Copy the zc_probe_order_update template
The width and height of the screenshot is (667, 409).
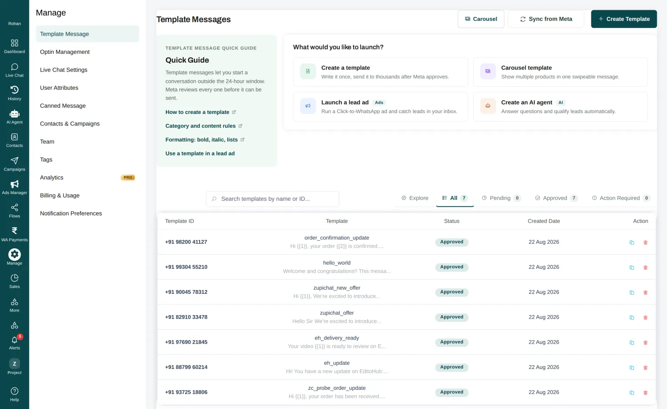point(631,393)
